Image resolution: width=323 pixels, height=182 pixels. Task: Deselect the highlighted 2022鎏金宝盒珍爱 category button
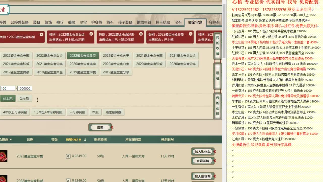click(x=83, y=56)
